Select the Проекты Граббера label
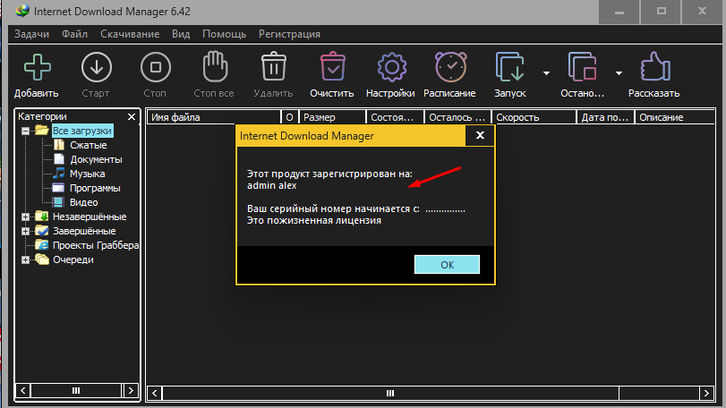 (96, 245)
